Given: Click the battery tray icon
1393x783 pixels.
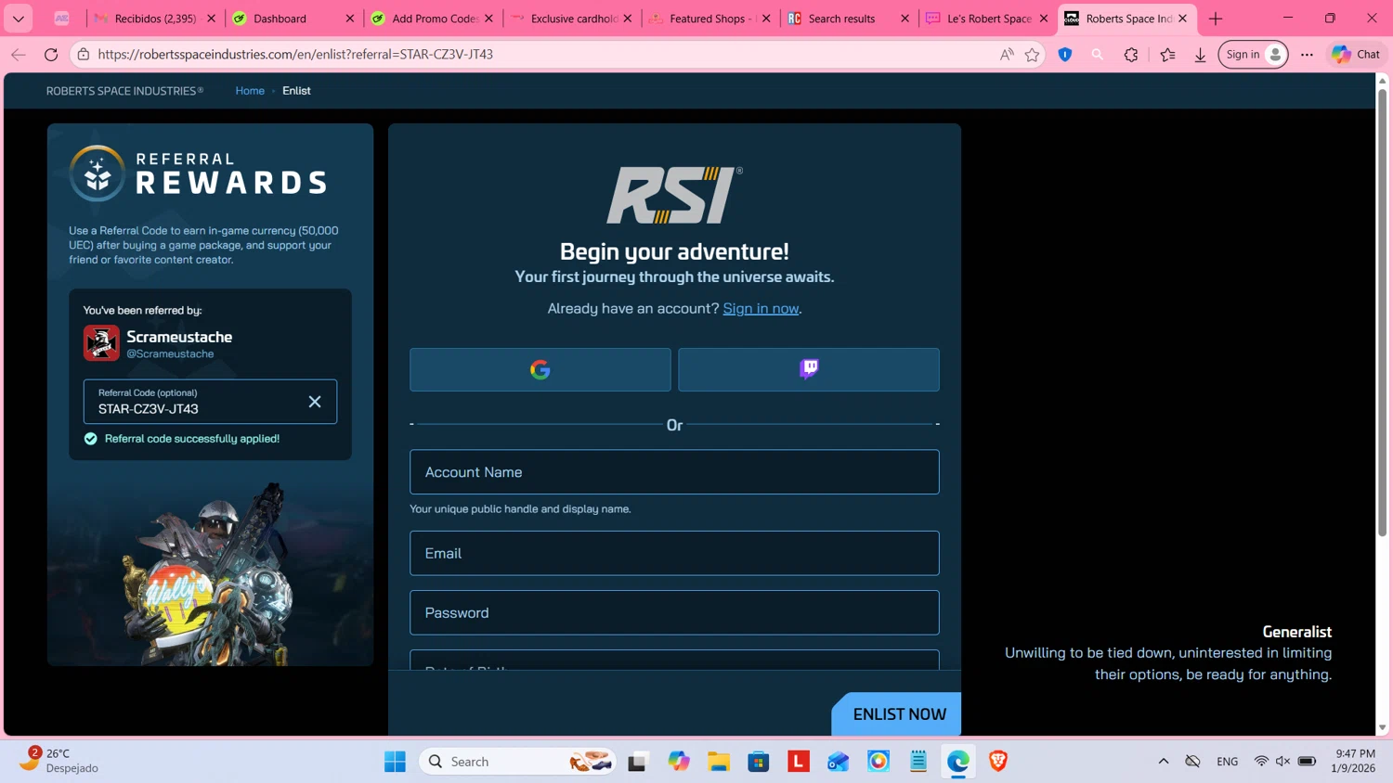Looking at the screenshot, I should 1307,762.
